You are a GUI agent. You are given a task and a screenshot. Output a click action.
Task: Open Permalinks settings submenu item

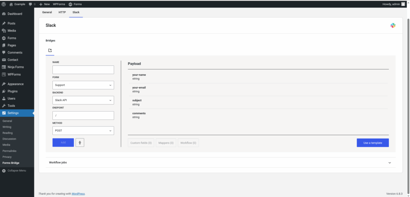pyautogui.click(x=9, y=151)
